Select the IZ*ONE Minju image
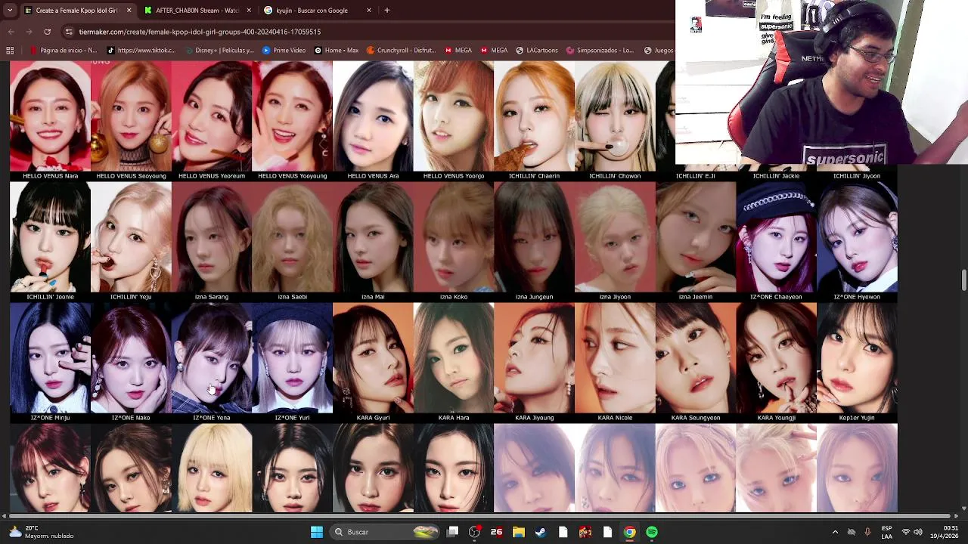 point(50,358)
